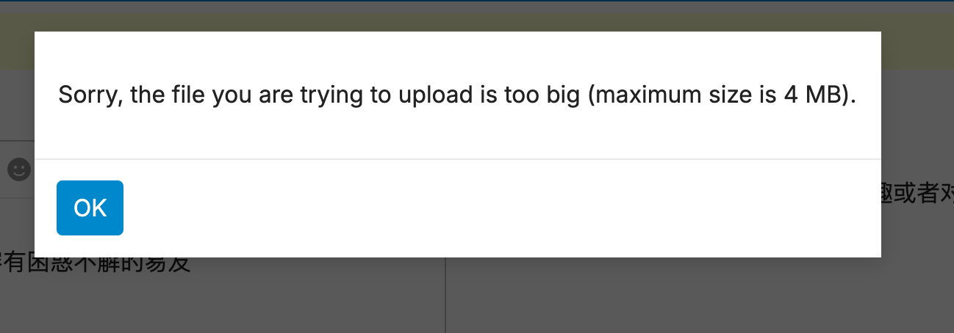Open the emoji picker smiley icon
Viewport: 954px width, 333px height.
coord(19,169)
